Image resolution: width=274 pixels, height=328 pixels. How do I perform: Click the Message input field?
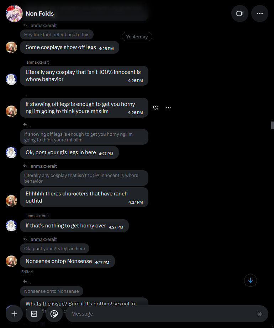161,314
